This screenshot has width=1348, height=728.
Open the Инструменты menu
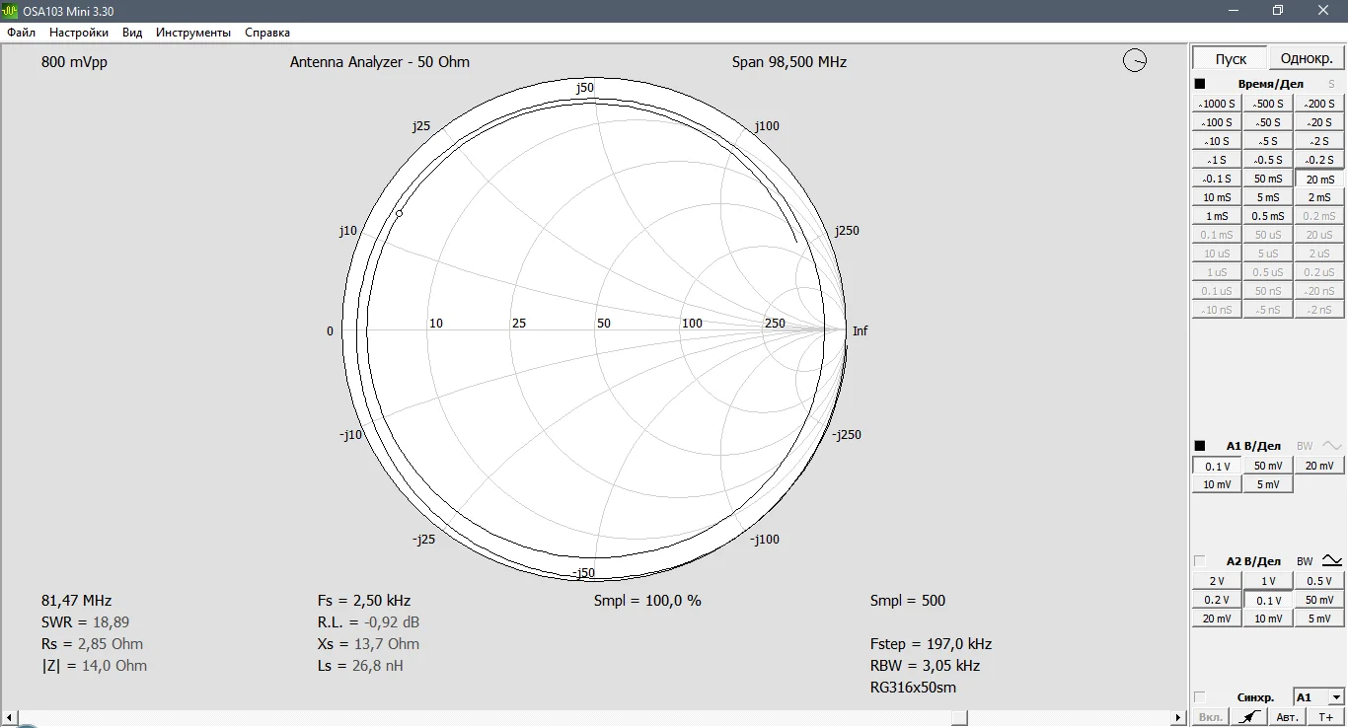(193, 33)
